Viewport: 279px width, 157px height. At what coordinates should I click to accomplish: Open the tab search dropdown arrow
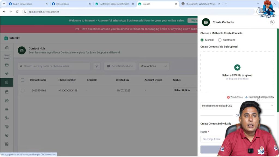point(4,4)
